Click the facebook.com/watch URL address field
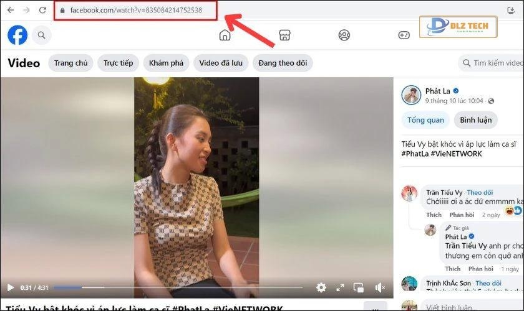The height and width of the screenshot is (311, 524). click(x=136, y=11)
